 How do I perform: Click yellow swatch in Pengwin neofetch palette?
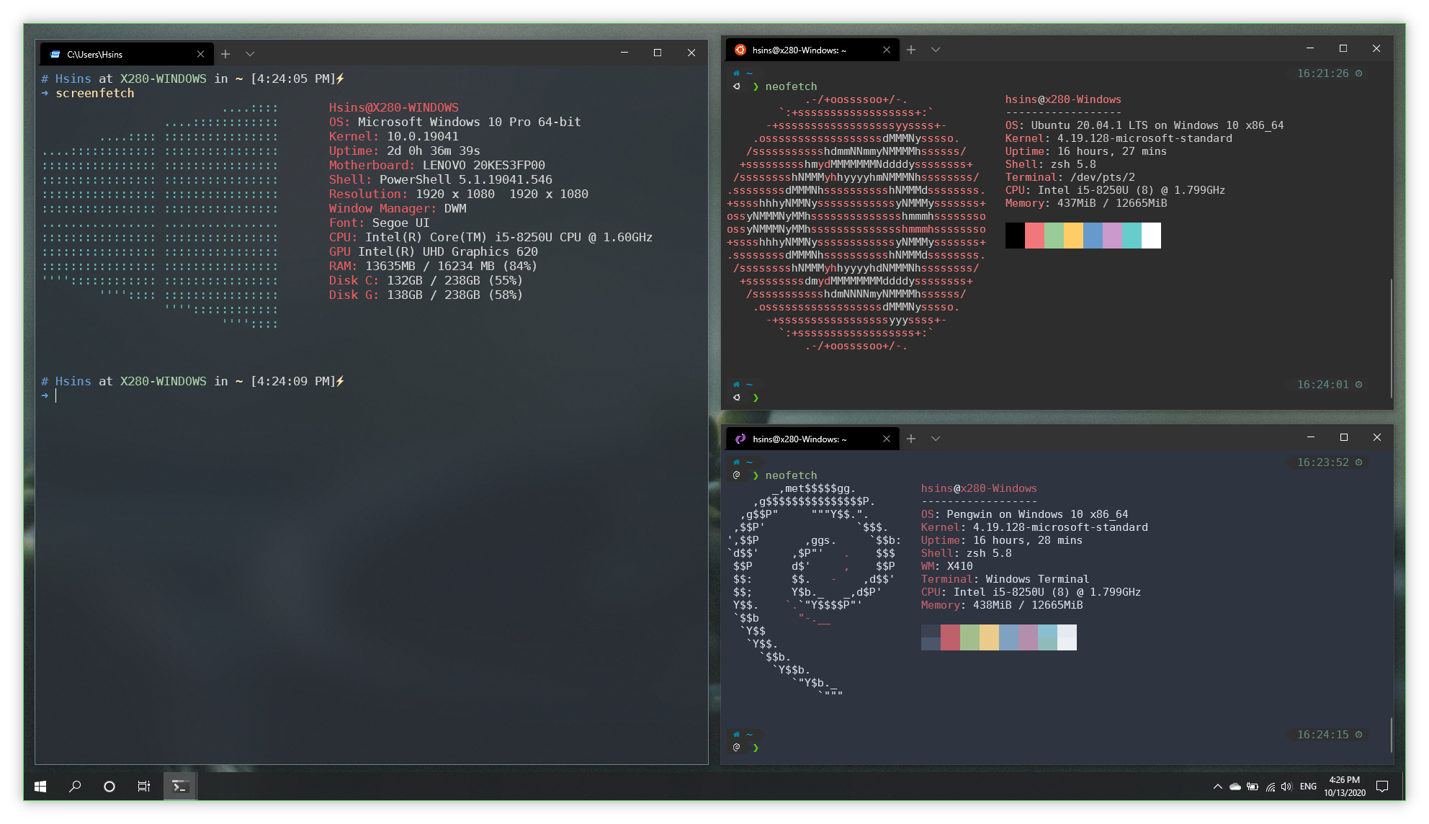point(989,637)
